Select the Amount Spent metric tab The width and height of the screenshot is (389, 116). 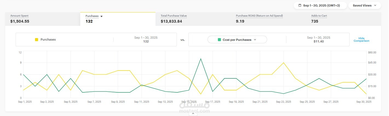click(x=42, y=19)
